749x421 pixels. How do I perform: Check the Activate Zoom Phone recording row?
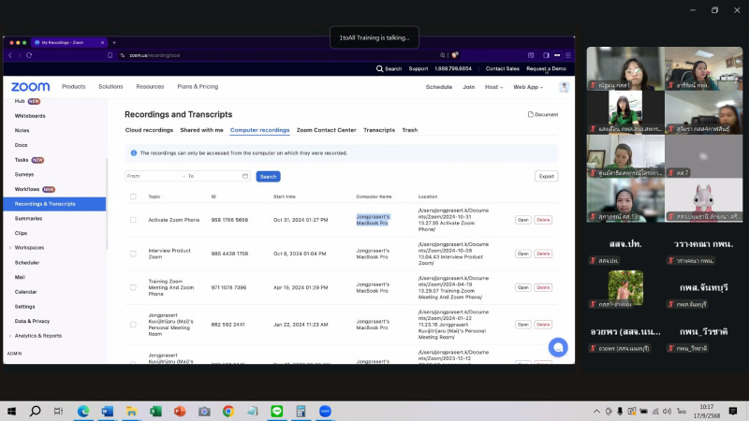coord(133,220)
